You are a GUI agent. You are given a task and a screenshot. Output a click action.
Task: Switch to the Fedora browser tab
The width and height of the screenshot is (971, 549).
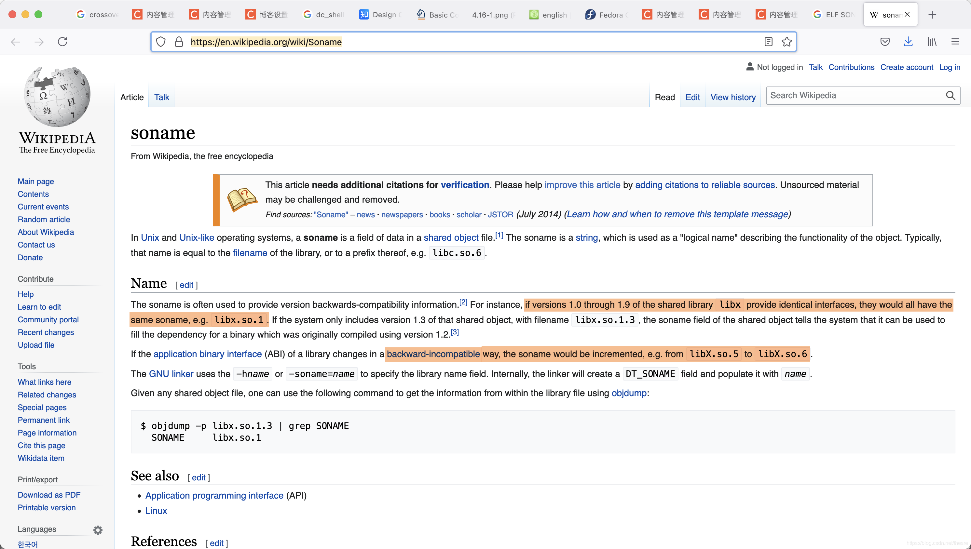[x=606, y=15]
